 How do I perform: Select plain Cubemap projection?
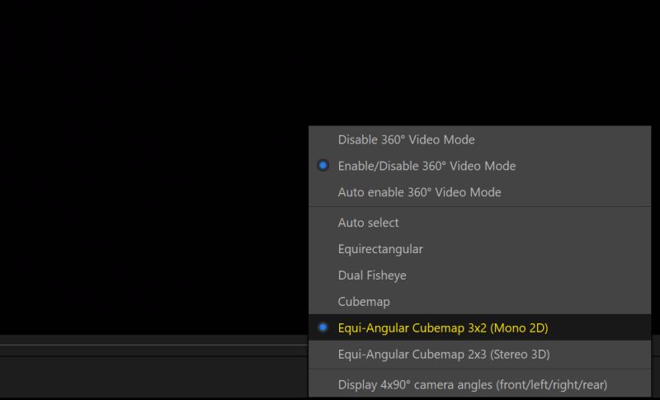coord(480,302)
